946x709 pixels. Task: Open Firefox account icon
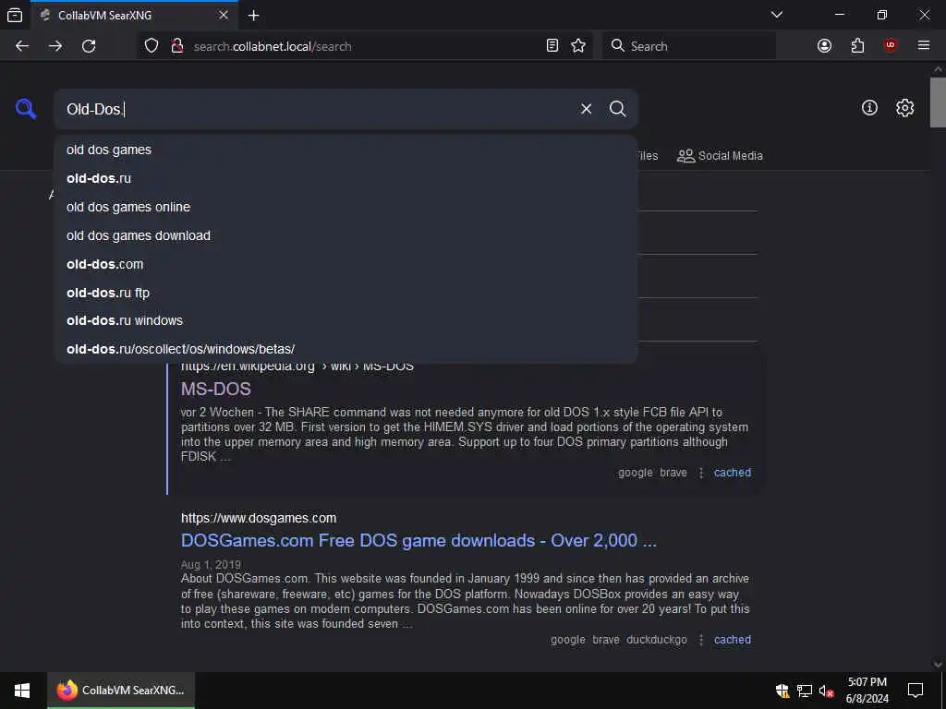tap(824, 46)
